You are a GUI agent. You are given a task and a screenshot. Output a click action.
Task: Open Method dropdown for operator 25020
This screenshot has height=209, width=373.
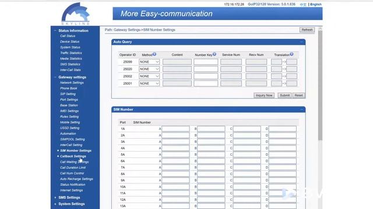tap(149, 69)
